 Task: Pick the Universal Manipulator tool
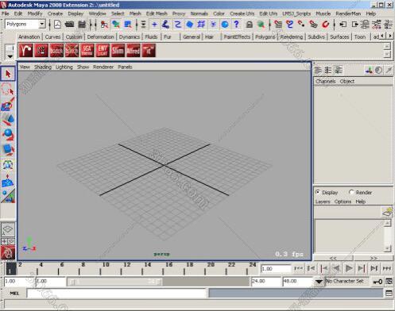[8, 165]
